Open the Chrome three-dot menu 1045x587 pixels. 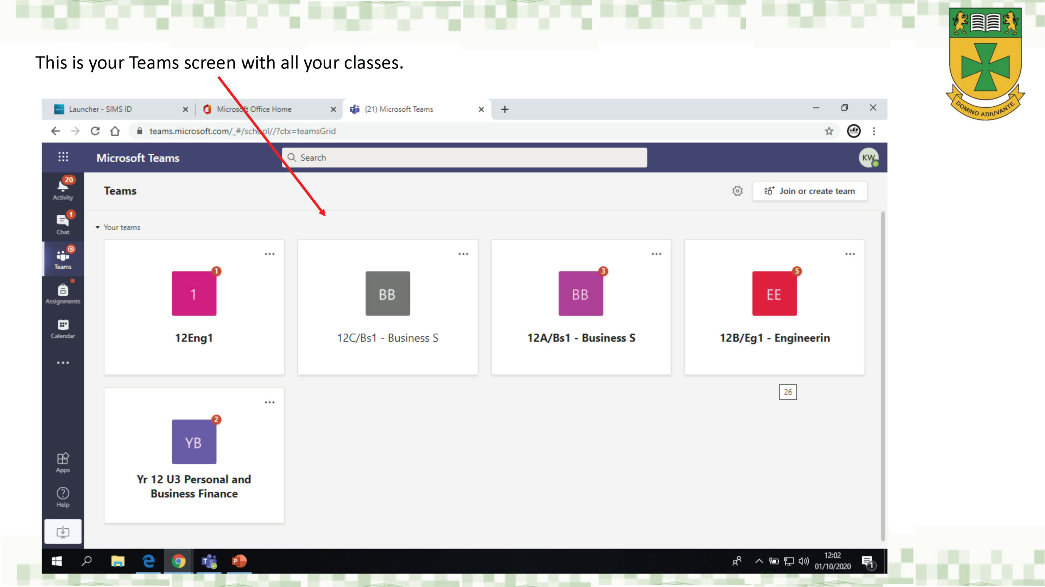coord(874,131)
